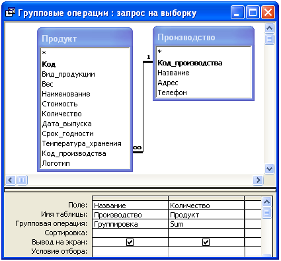Click Условие отбора cell under Количество column
Viewport: 281px width, 261px height.
pos(206,252)
